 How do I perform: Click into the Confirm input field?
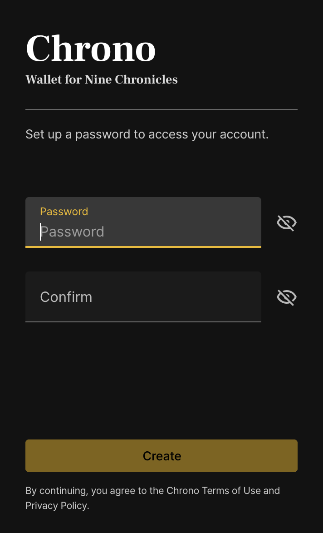[143, 297]
